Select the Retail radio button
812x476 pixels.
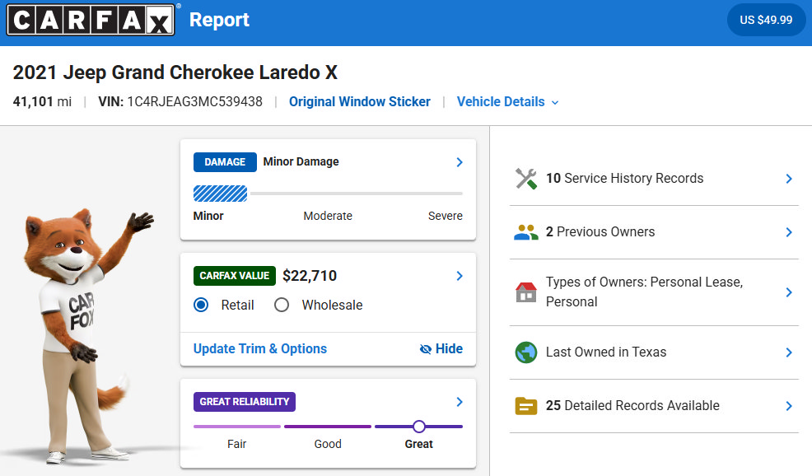point(201,305)
